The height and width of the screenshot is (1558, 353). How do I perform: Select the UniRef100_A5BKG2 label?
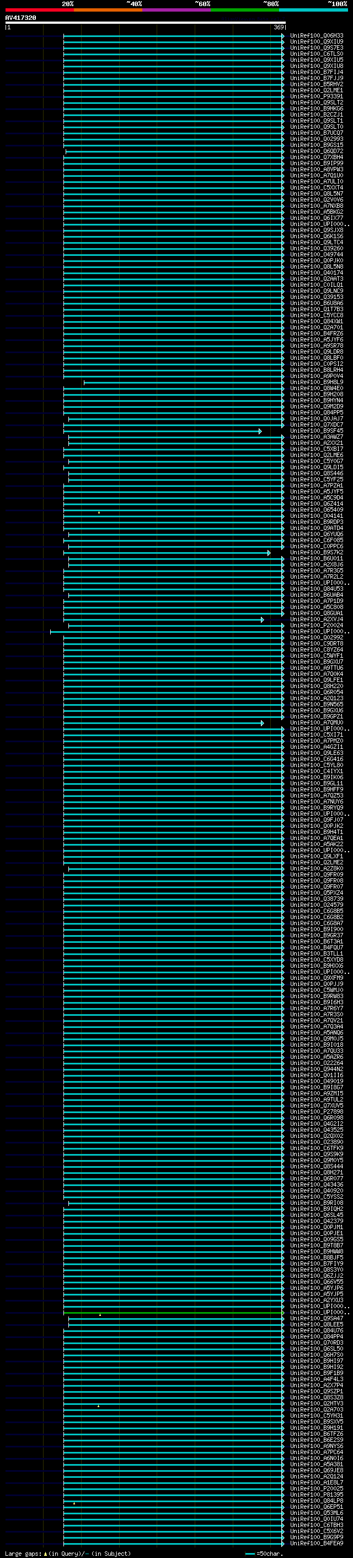tap(317, 212)
